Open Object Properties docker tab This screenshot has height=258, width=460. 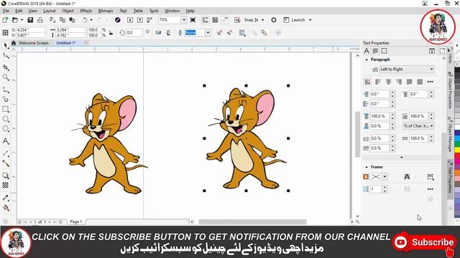(x=450, y=90)
